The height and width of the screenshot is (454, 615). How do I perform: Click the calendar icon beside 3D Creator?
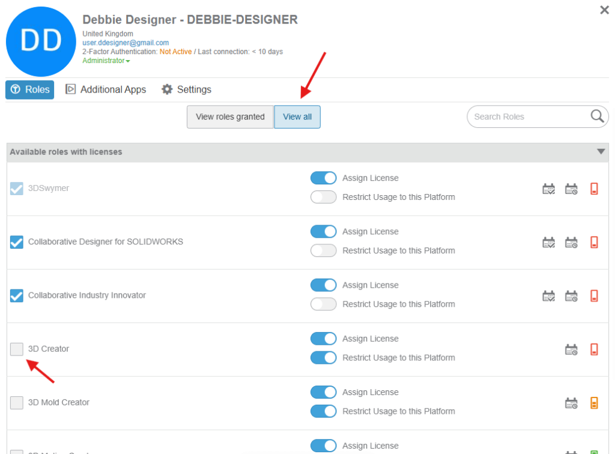tap(571, 349)
